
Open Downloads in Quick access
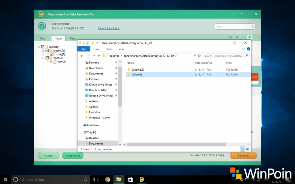[96, 68]
